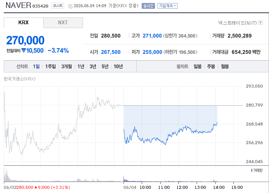The width and height of the screenshot is (269, 193).
Task: Click the 280,799 y-axis label
Action: point(254,105)
